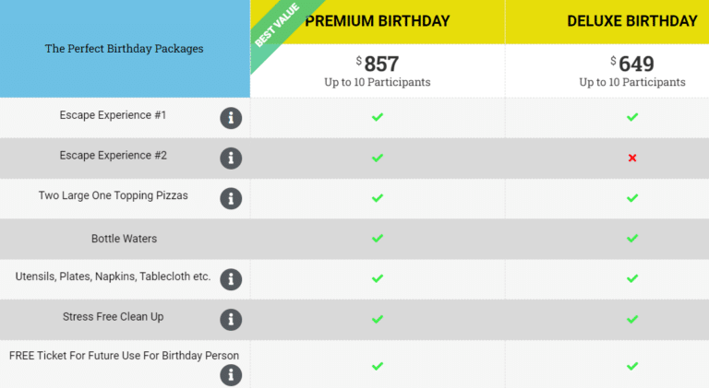Click Deluxe checkmark in FREE Ticket row

pos(632,366)
